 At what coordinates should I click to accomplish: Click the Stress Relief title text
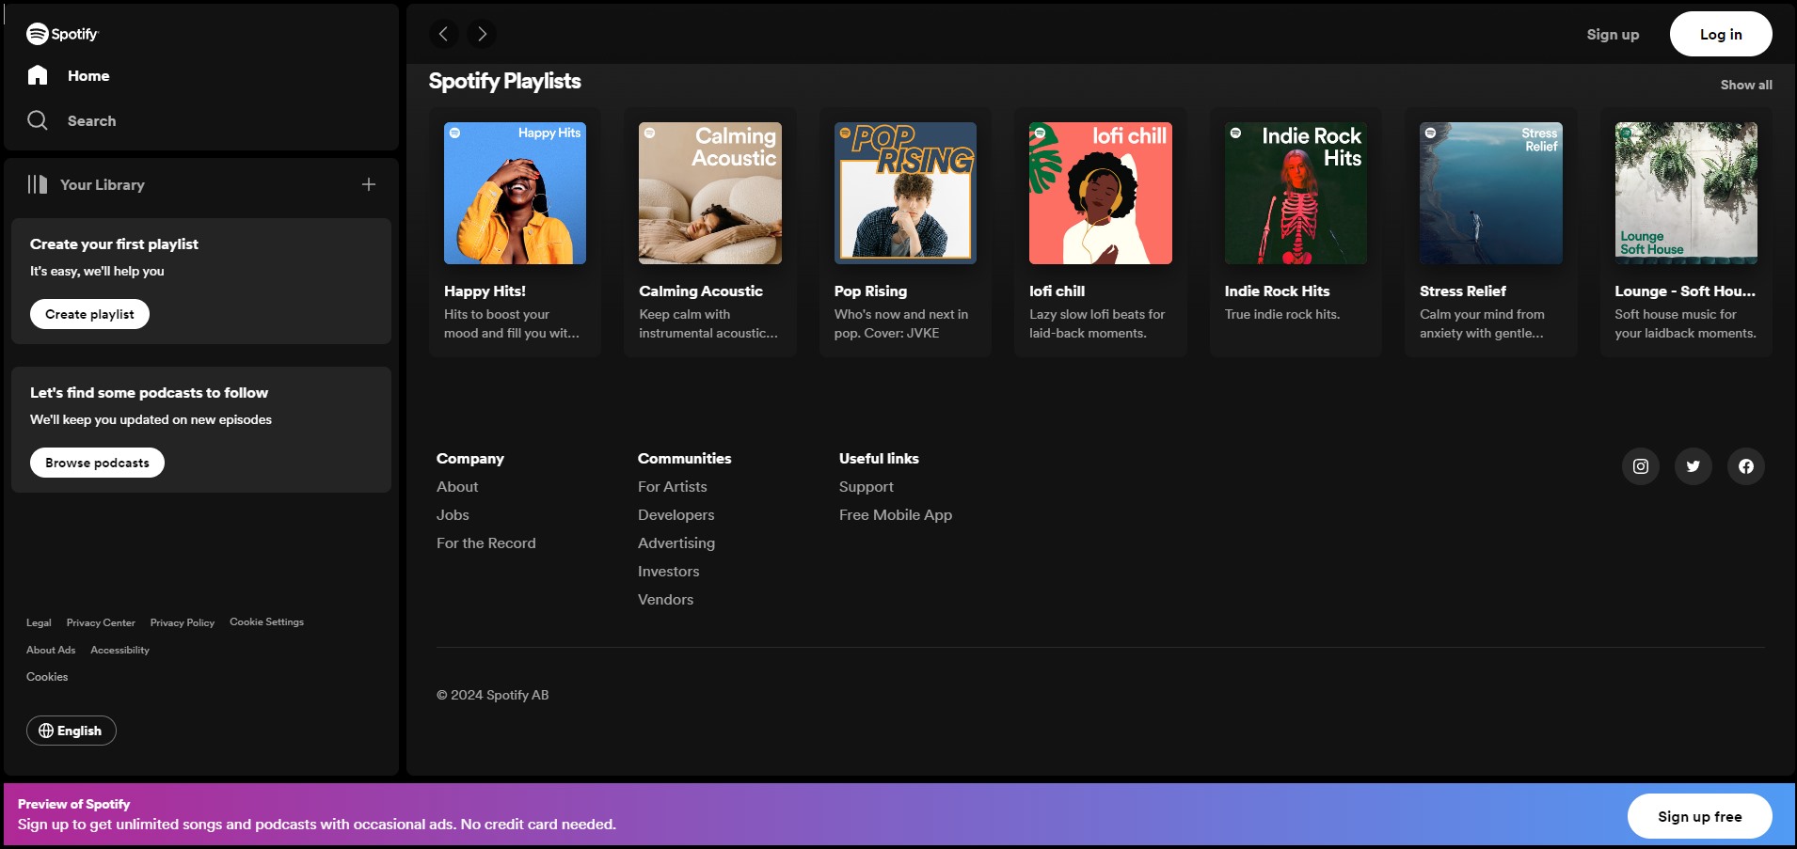1463,291
